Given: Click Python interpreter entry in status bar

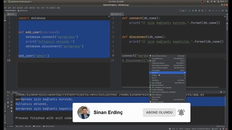Looking at the screenshot, I should 201,129.
